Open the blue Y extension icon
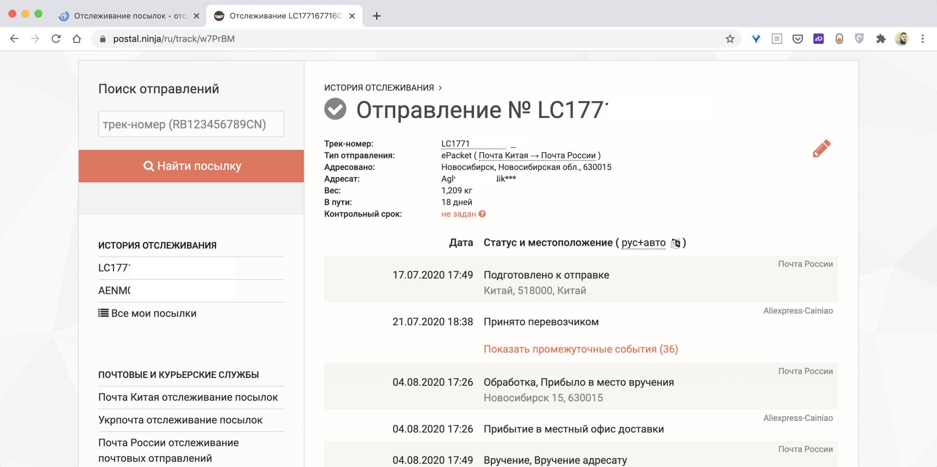Image resolution: width=937 pixels, height=467 pixels. 756,39
